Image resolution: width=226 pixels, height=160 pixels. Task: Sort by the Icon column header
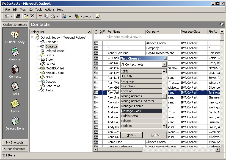point(96,32)
